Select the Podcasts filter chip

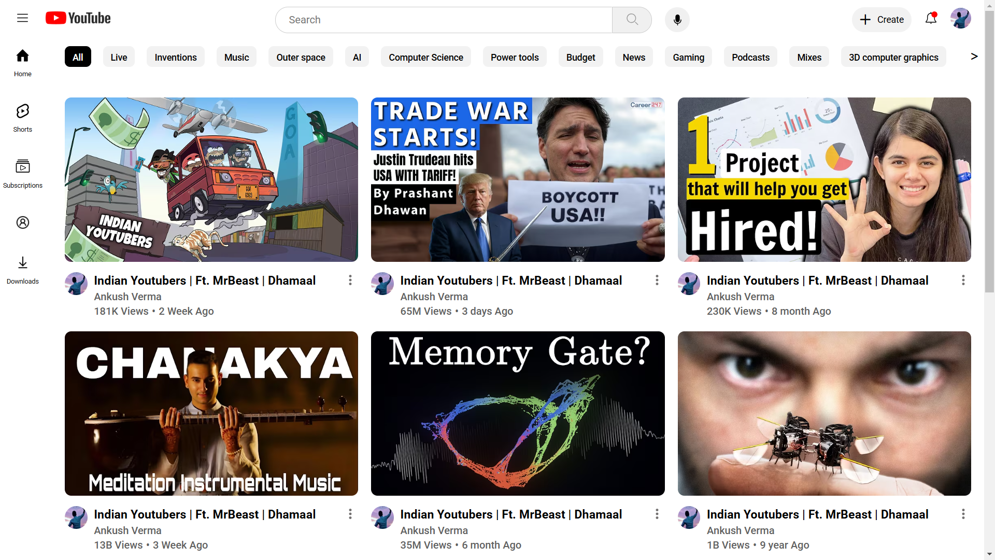tap(750, 57)
